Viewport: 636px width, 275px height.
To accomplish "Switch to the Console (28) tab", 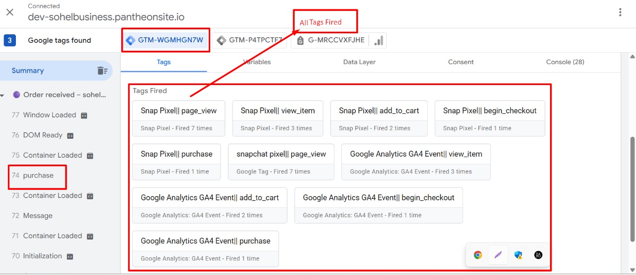I will (x=565, y=62).
